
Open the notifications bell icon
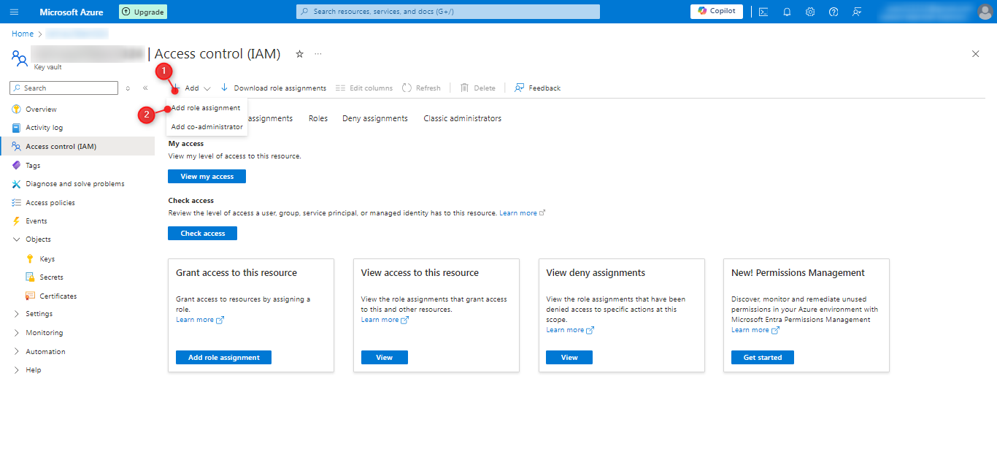(x=787, y=12)
